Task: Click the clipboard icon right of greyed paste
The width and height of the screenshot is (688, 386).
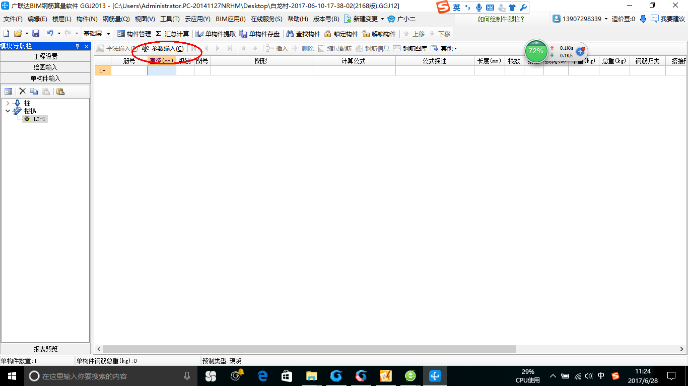Action: (x=60, y=91)
